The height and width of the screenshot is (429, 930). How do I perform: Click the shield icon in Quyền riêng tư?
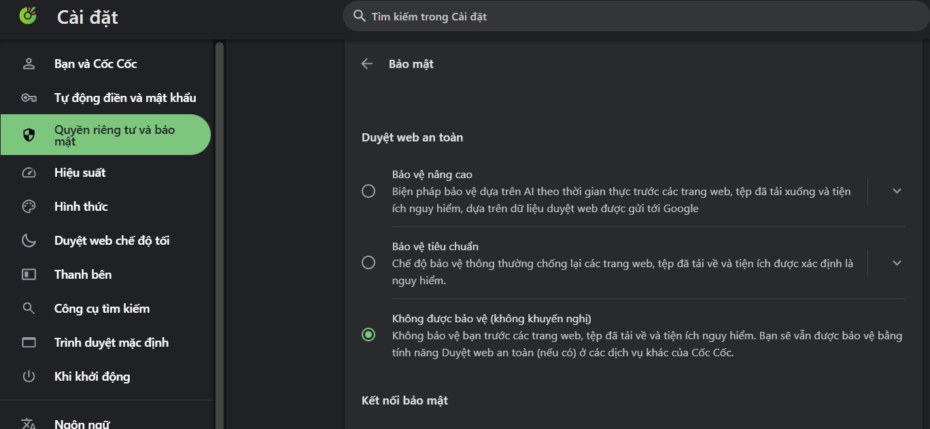pyautogui.click(x=29, y=135)
